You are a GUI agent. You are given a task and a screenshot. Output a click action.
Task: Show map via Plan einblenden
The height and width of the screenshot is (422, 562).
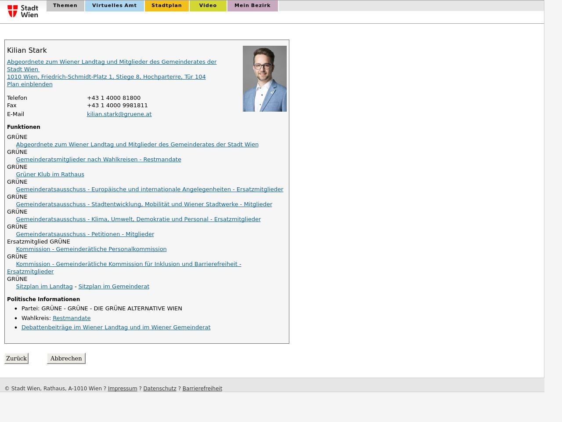(x=29, y=84)
